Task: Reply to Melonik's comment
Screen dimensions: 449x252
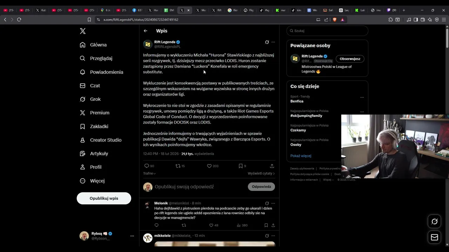Action: tap(156, 225)
